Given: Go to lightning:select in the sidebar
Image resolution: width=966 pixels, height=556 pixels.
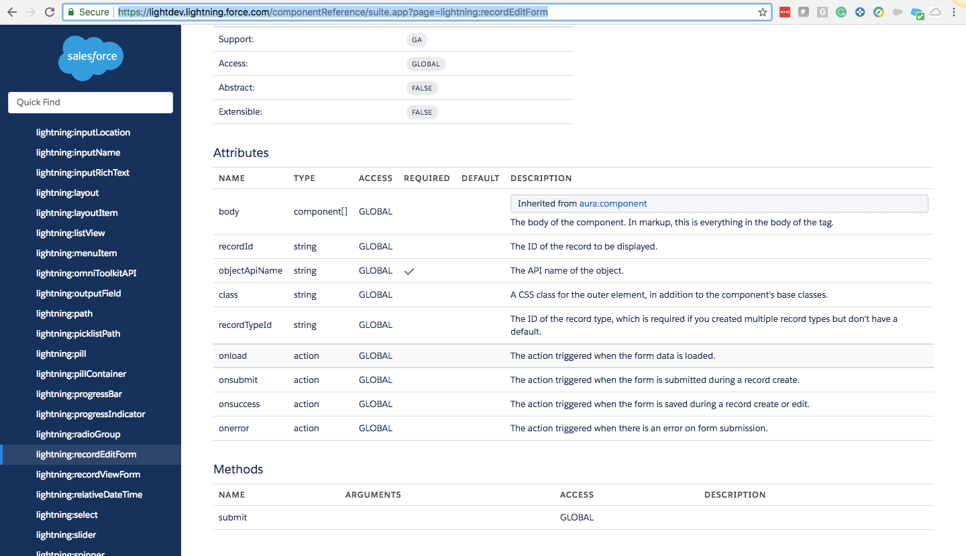Looking at the screenshot, I should click(67, 515).
